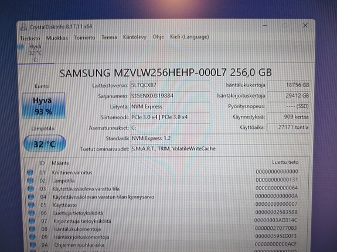Click the Standardi field NVM Express 1.2

220,139
